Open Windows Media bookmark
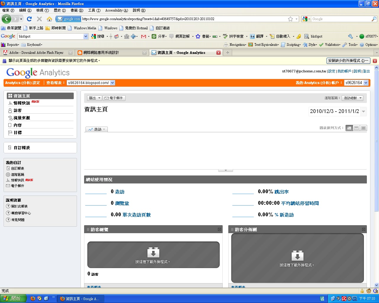 pos(82,28)
